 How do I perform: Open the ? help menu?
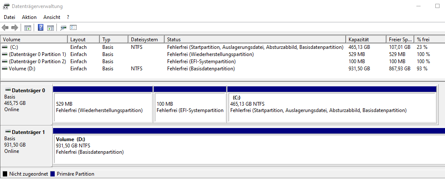click(68, 17)
